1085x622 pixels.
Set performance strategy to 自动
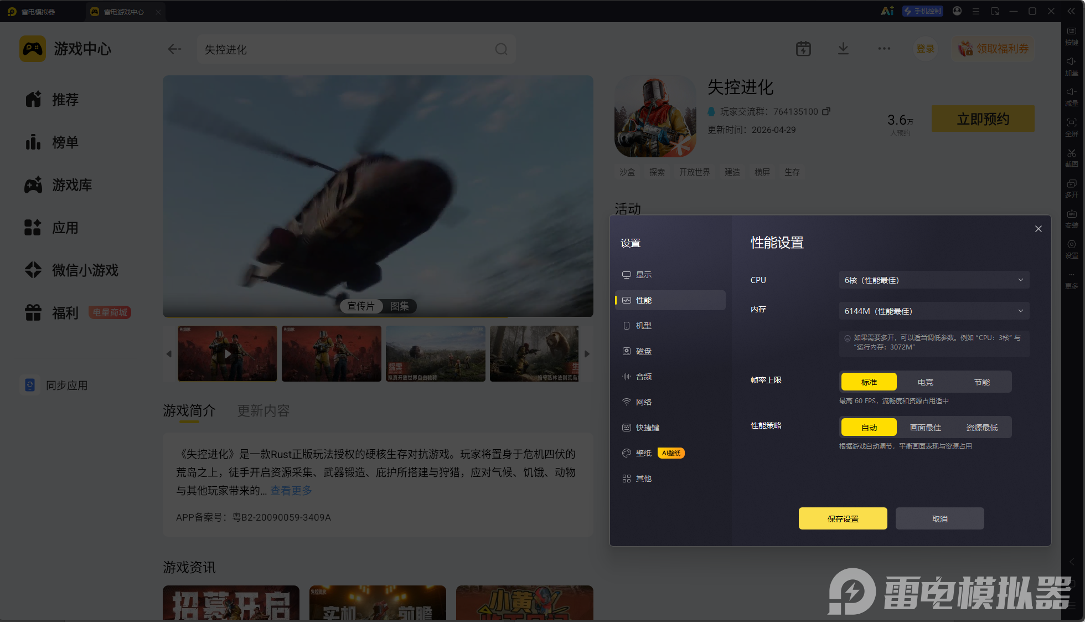tap(869, 428)
